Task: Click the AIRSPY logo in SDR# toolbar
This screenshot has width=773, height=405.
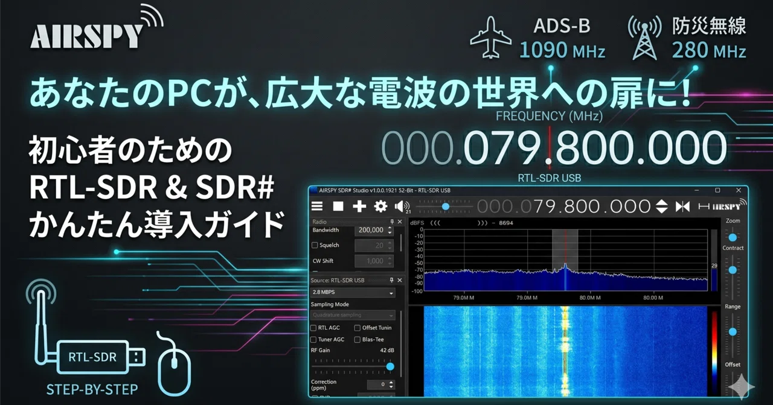Action: tap(729, 206)
